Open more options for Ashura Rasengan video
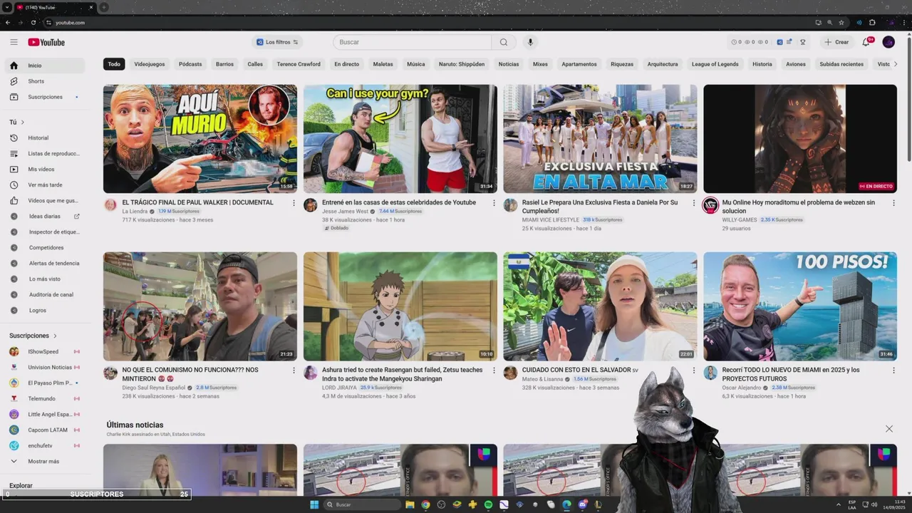 pyautogui.click(x=494, y=370)
